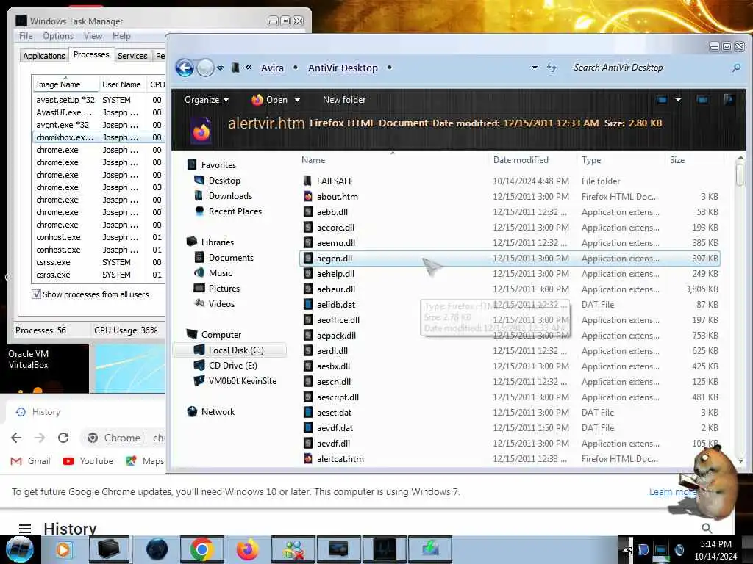The image size is (753, 564).
Task: Select Local Disk (C:) in sidebar
Action: point(236,350)
